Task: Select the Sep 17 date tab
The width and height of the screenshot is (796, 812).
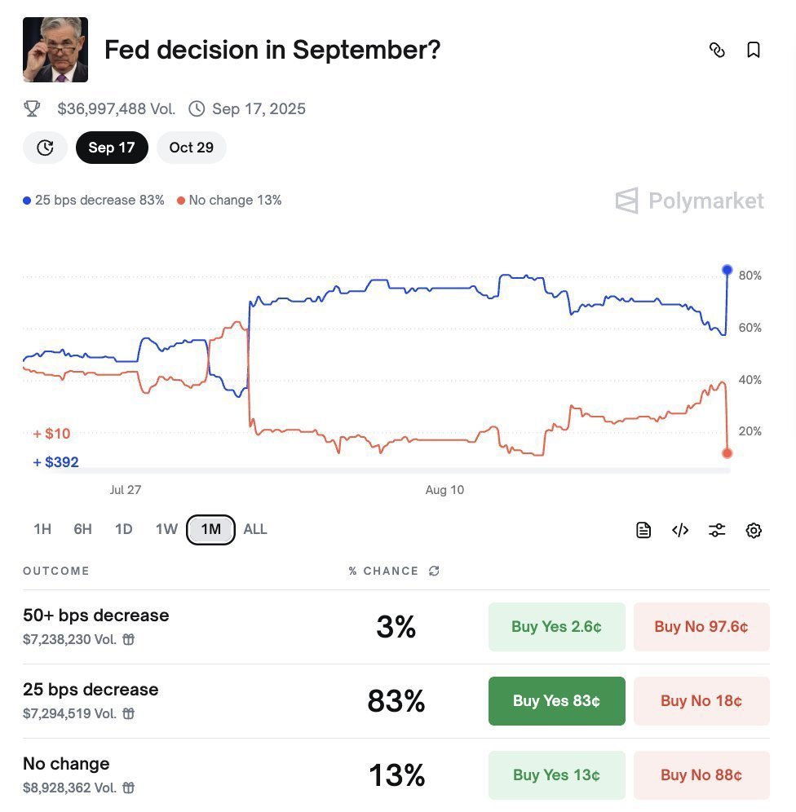Action: pyautogui.click(x=112, y=148)
